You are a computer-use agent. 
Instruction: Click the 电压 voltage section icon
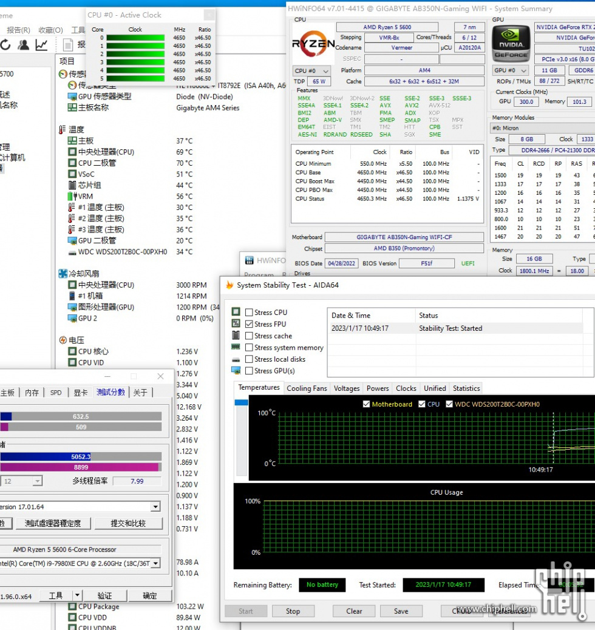(63, 340)
